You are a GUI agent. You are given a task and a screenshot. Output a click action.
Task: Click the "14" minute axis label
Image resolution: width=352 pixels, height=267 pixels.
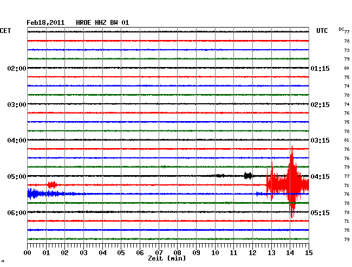click(x=290, y=252)
